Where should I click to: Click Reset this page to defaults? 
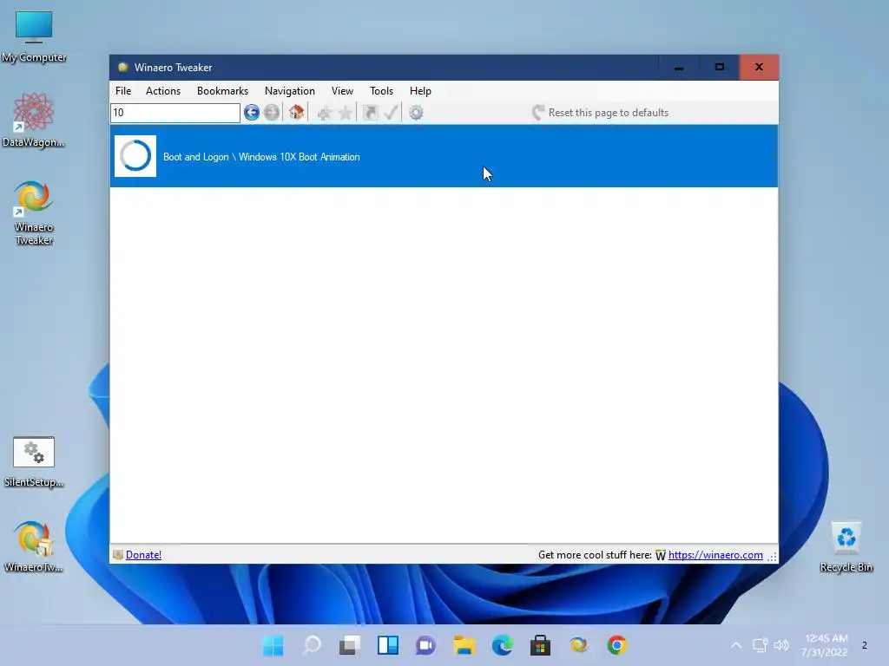point(601,113)
